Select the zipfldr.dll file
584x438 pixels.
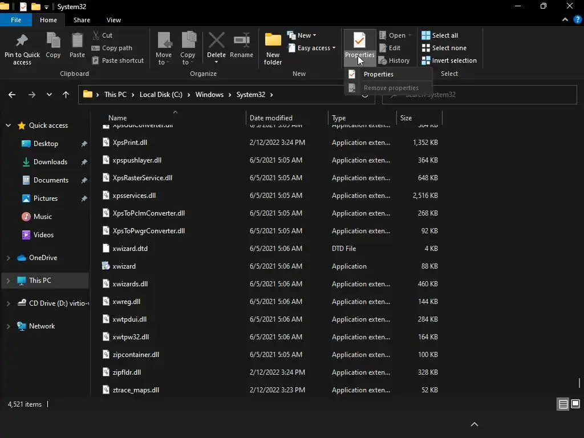127,372
